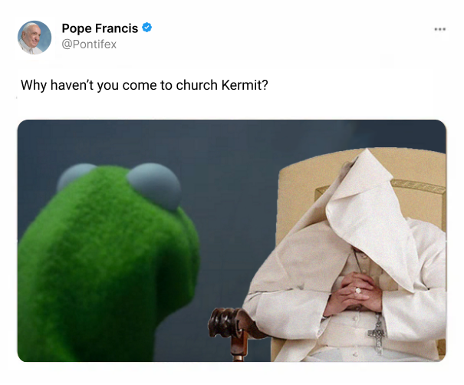
Task: Click the carved wooden chair armrest
Action: [x=235, y=330]
